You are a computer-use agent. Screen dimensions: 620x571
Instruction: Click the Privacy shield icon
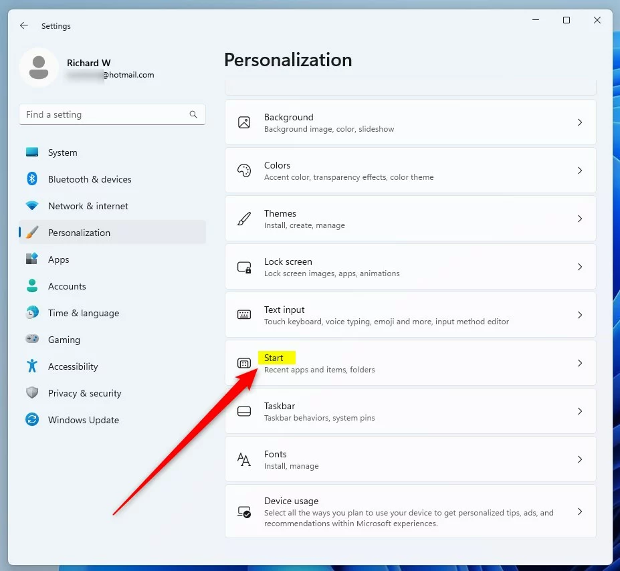pos(32,392)
